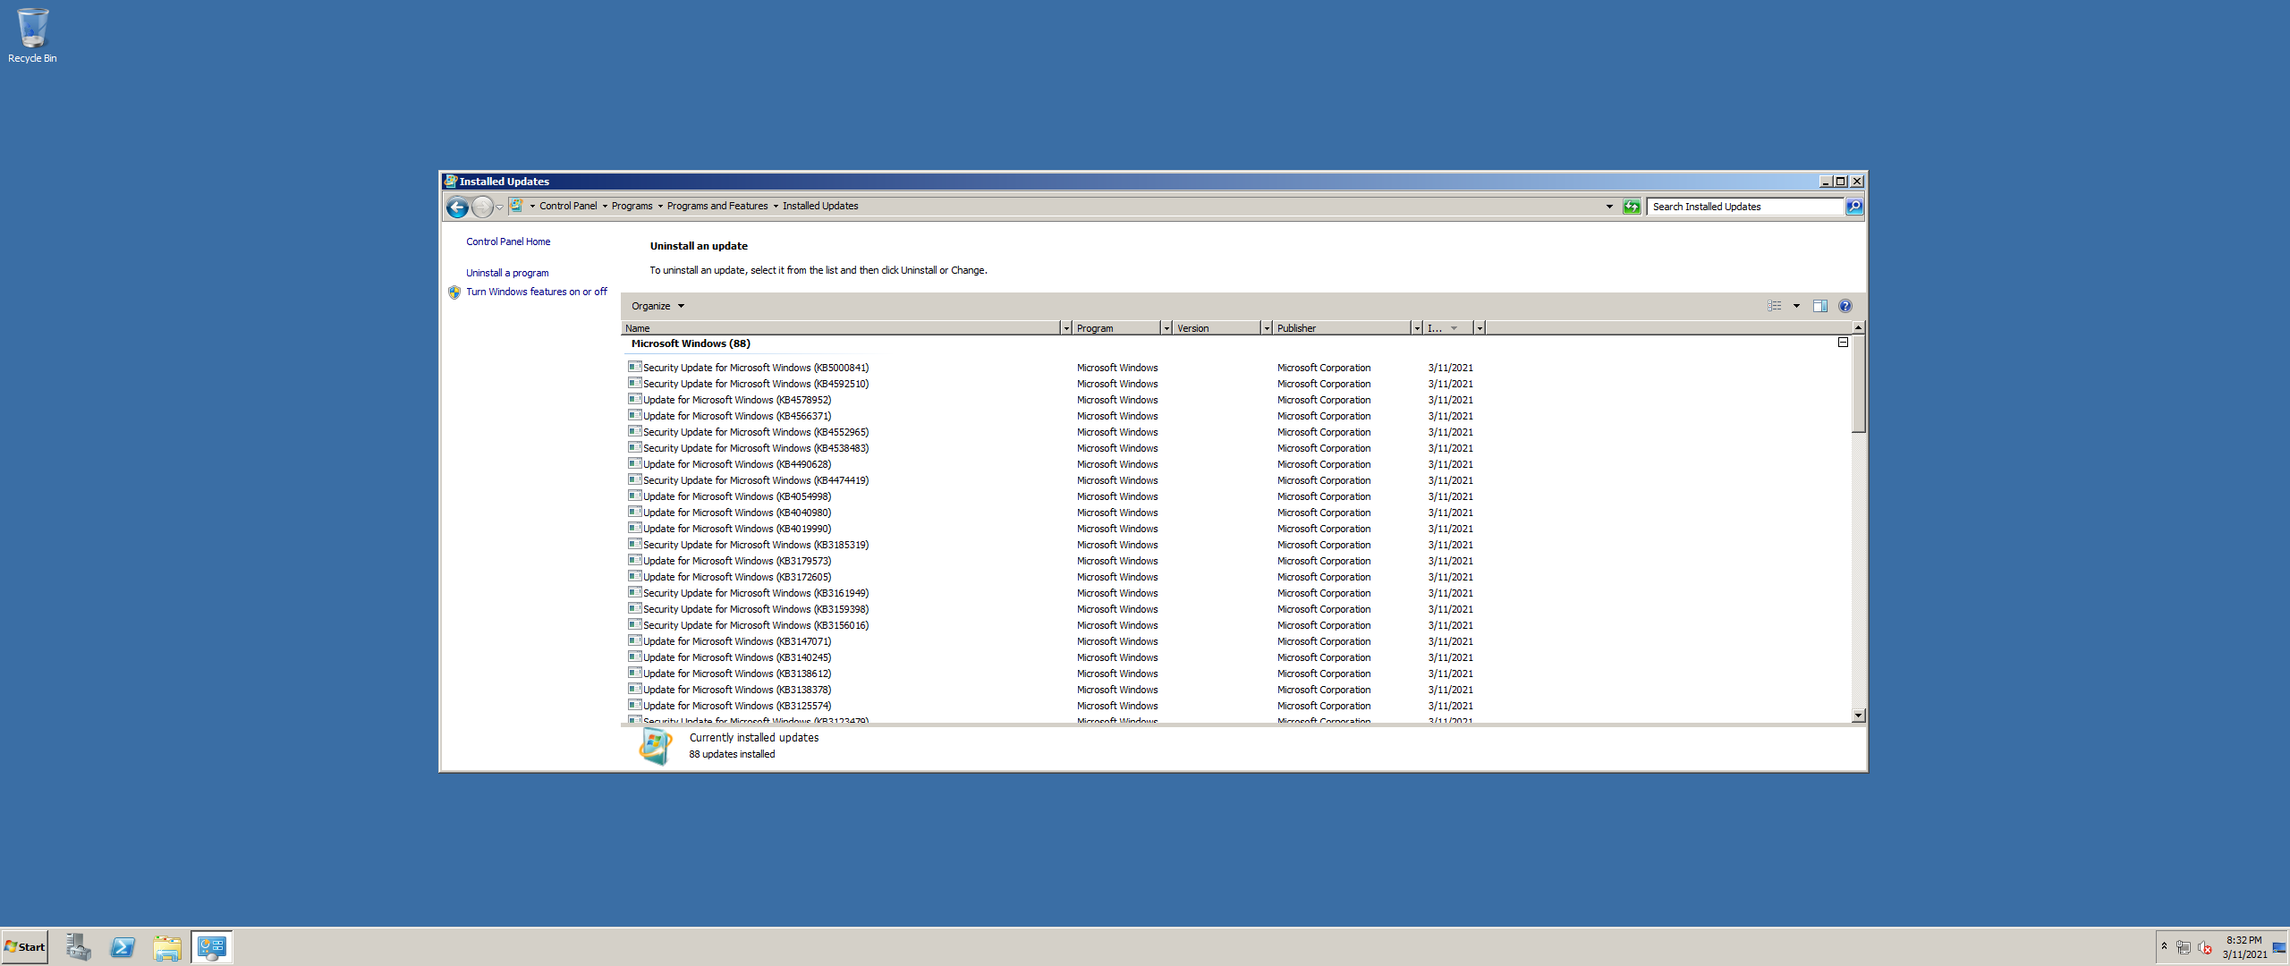The image size is (2290, 966).
Task: Toggle the preview pane icon
Action: pos(1819,306)
